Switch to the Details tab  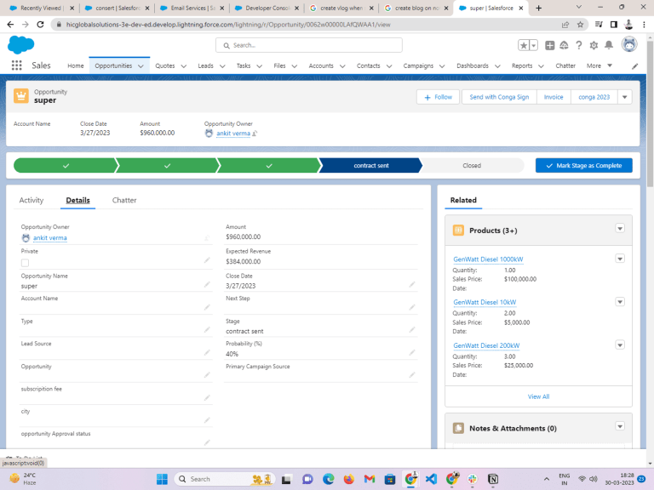[78, 201]
